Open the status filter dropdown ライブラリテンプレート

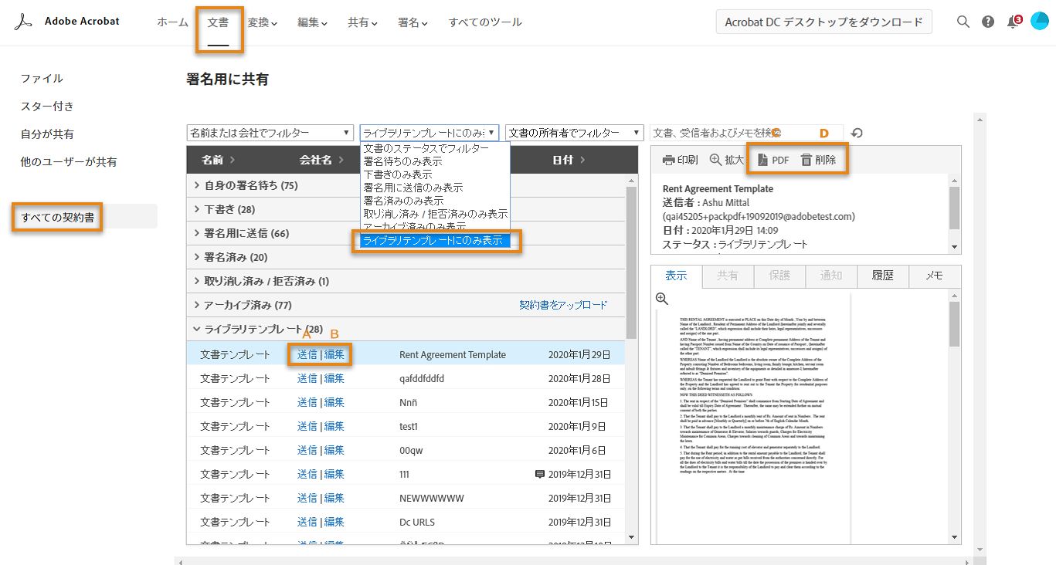click(430, 133)
